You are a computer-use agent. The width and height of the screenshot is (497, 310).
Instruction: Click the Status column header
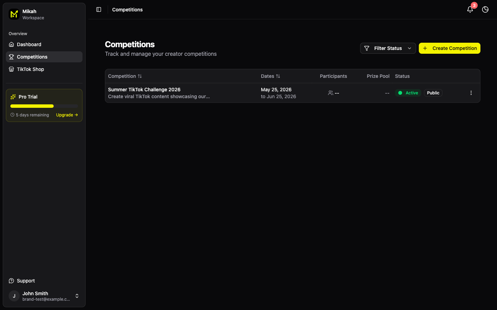coord(402,76)
